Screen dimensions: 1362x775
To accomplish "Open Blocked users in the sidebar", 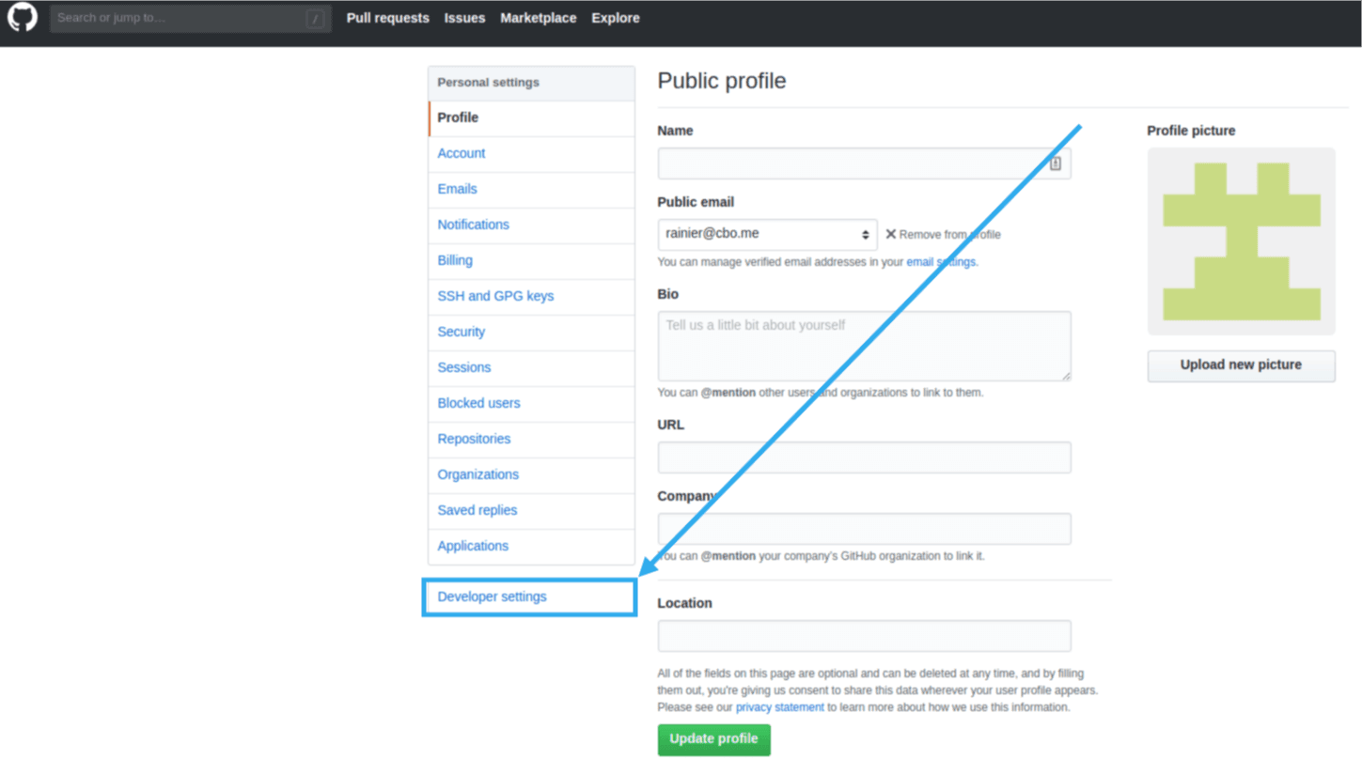I will 531,404.
